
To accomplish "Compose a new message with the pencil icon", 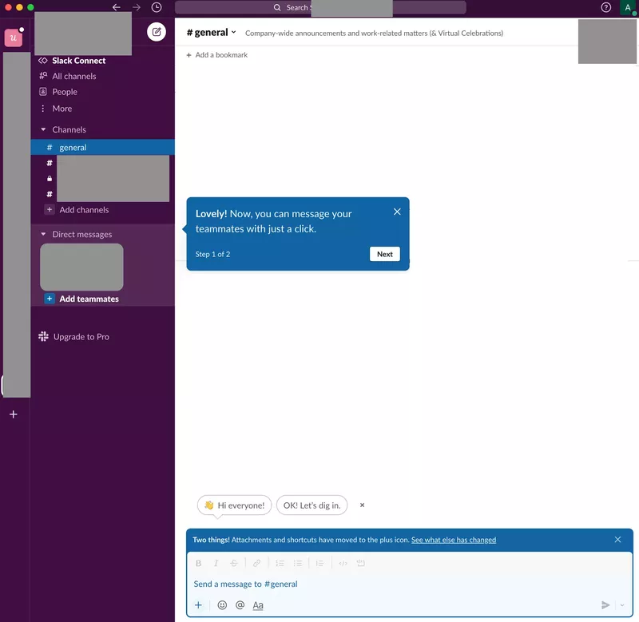I will click(157, 30).
